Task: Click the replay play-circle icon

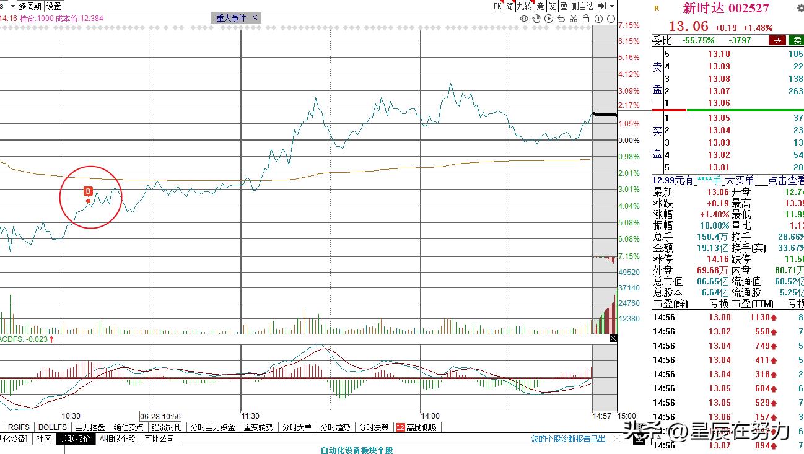Action: 549,19
